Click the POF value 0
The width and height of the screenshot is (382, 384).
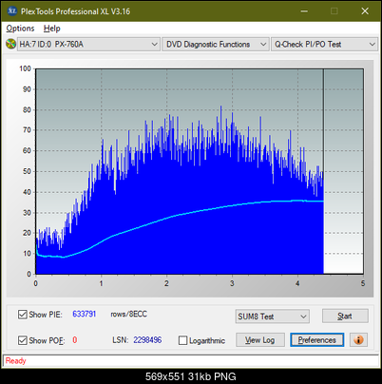click(x=75, y=340)
